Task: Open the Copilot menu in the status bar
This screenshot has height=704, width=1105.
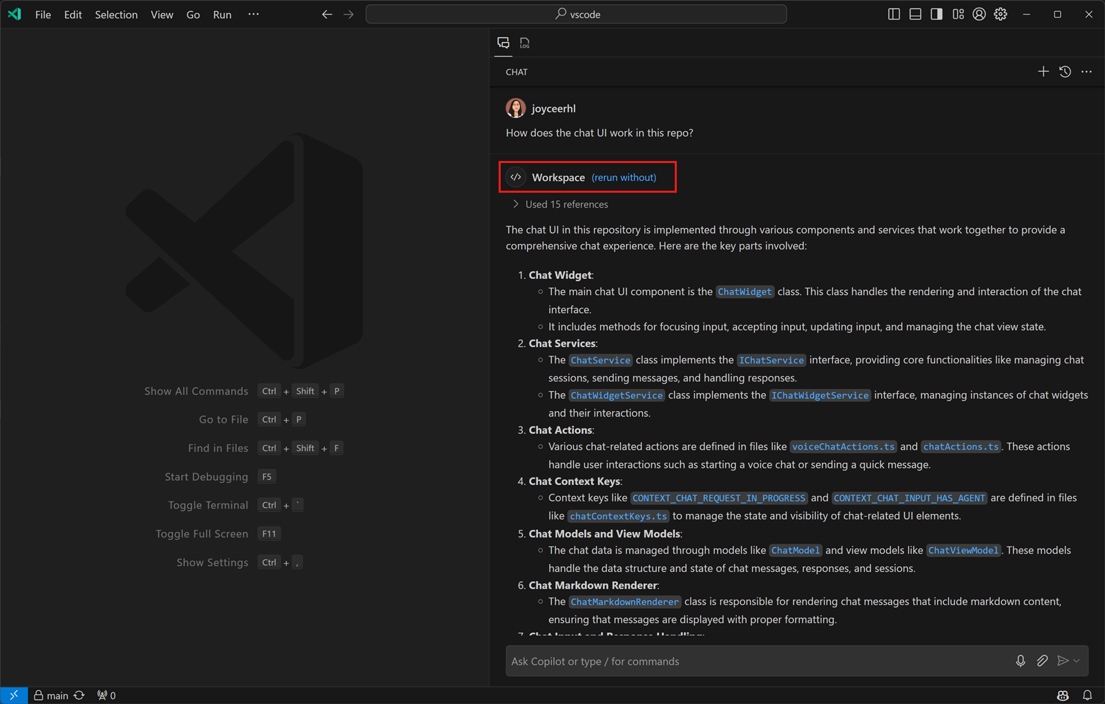Action: [x=1061, y=695]
